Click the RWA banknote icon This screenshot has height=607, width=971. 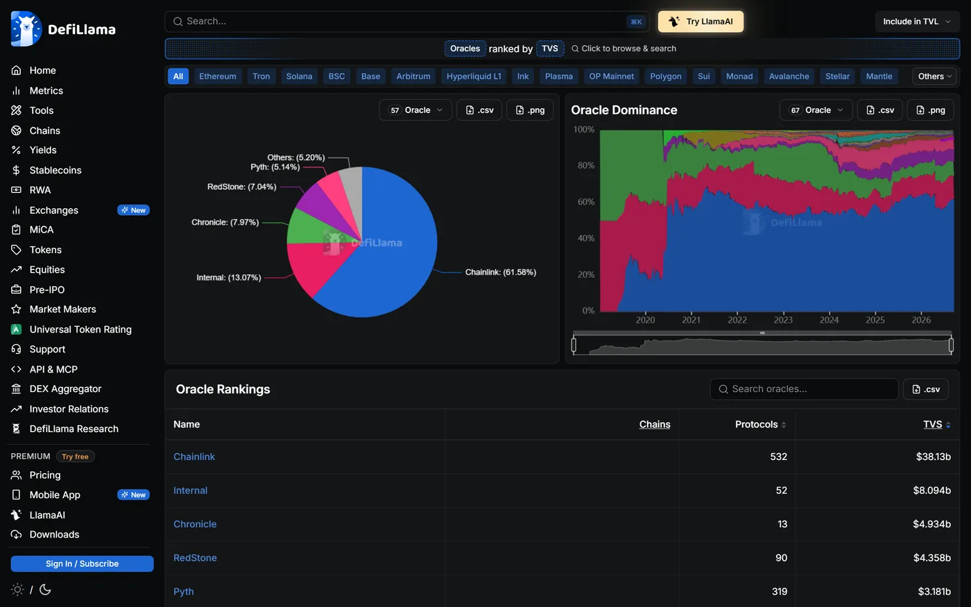(16, 190)
